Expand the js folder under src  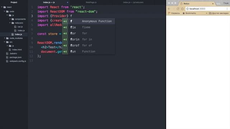click(x=7, y=46)
